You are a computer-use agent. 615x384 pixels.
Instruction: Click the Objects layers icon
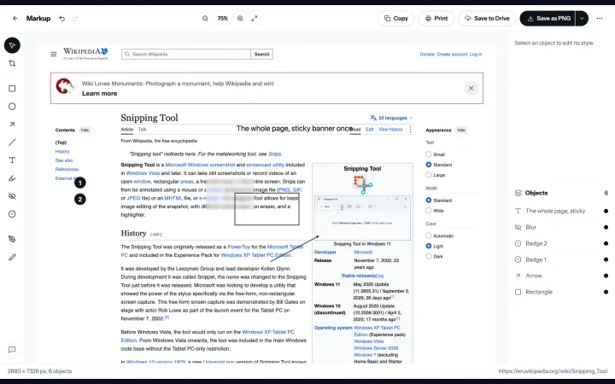click(518, 193)
